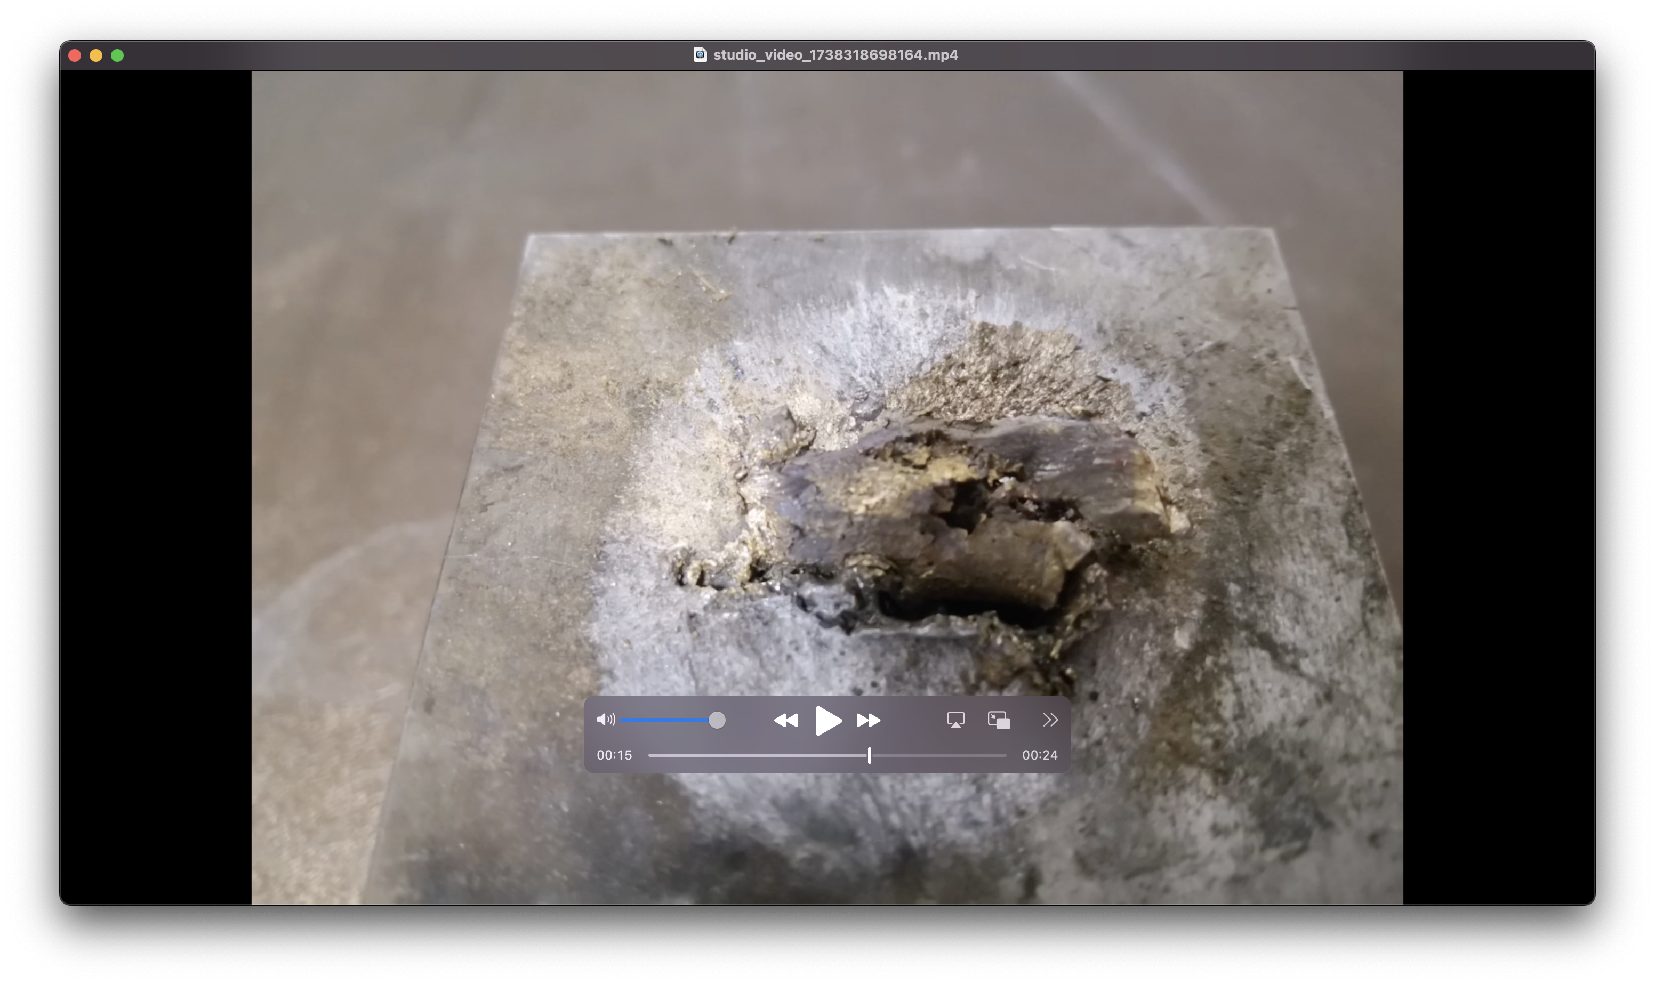Image resolution: width=1655 pixels, height=984 pixels.
Task: Click the video file icon in title bar
Action: (700, 54)
